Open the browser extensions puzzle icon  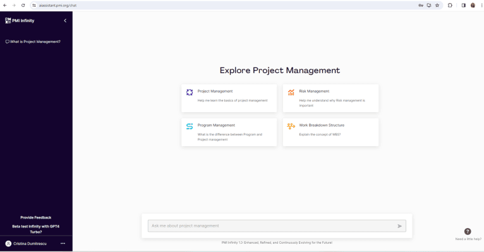451,5
